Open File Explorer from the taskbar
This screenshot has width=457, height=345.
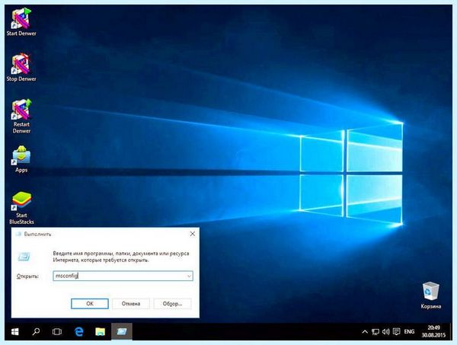click(x=100, y=331)
